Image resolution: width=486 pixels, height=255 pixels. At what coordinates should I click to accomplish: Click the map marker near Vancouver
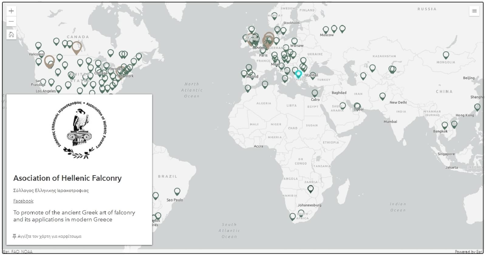pos(38,45)
